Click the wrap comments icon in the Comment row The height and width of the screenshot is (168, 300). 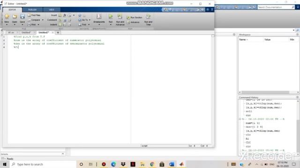69,20
